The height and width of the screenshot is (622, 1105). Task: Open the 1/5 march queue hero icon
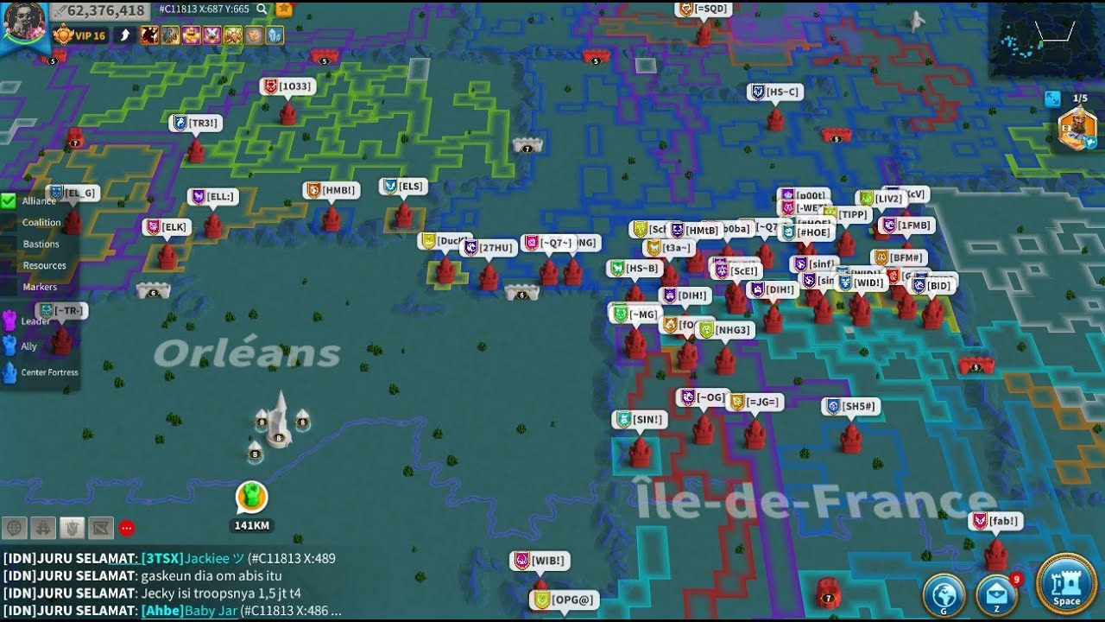click(1077, 129)
